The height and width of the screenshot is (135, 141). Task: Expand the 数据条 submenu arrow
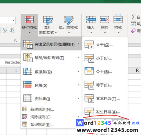tap(78, 71)
